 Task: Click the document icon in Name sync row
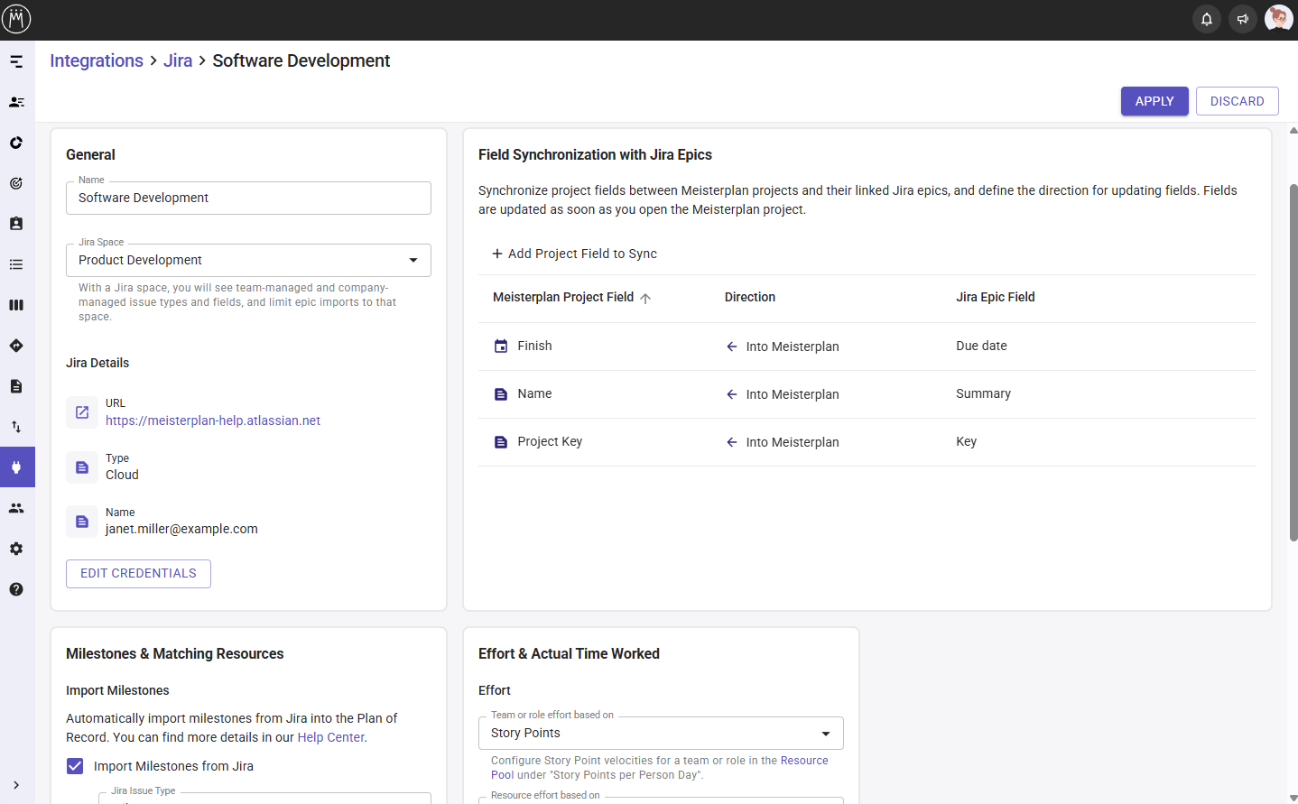501,394
